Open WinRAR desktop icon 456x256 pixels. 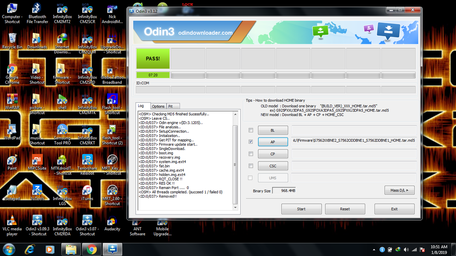pyautogui.click(x=12, y=102)
